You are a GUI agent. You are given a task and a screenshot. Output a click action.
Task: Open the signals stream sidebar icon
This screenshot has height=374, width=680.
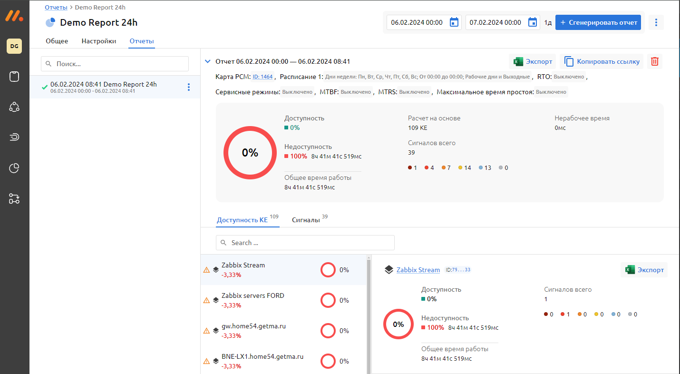(x=14, y=138)
